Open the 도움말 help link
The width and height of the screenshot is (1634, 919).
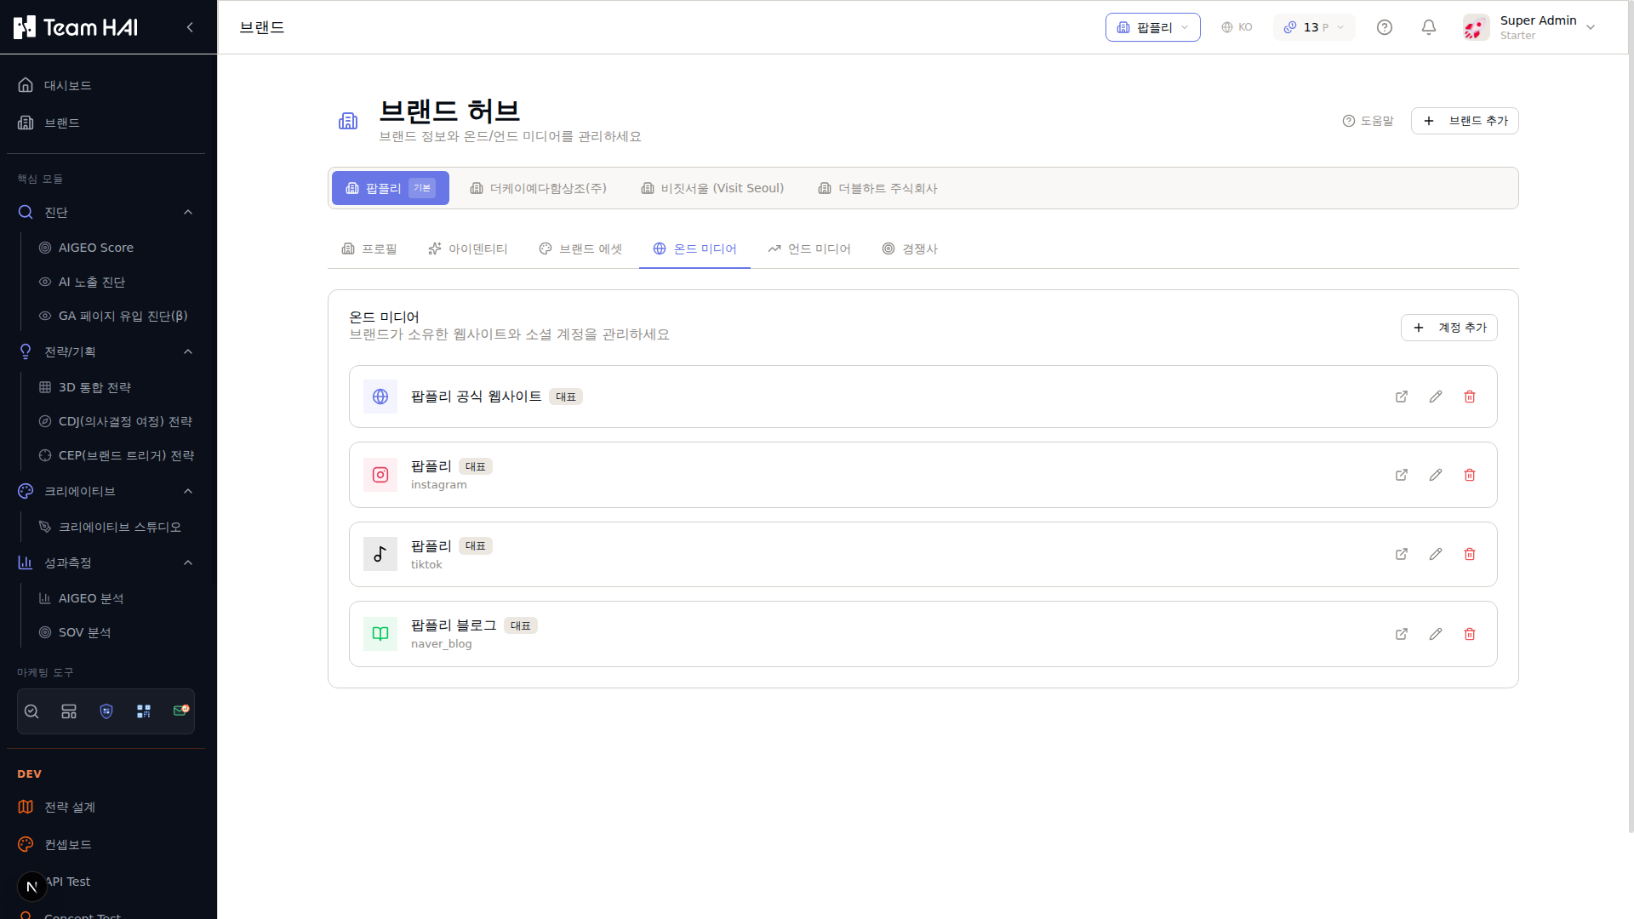(x=1368, y=121)
